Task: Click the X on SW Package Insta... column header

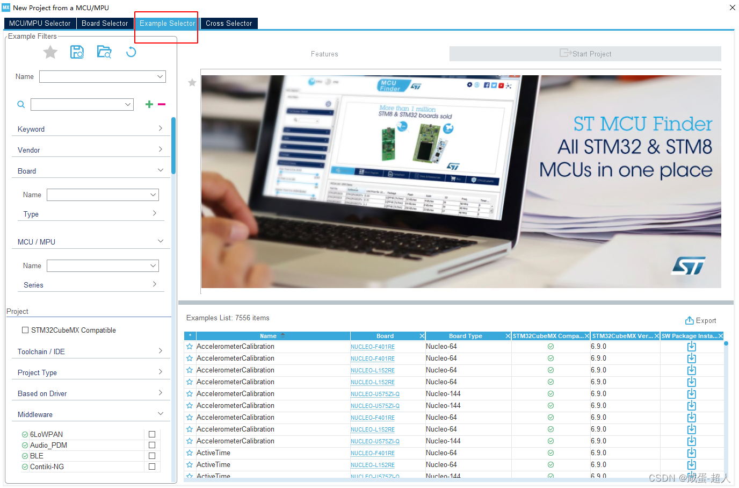Action: click(x=721, y=336)
